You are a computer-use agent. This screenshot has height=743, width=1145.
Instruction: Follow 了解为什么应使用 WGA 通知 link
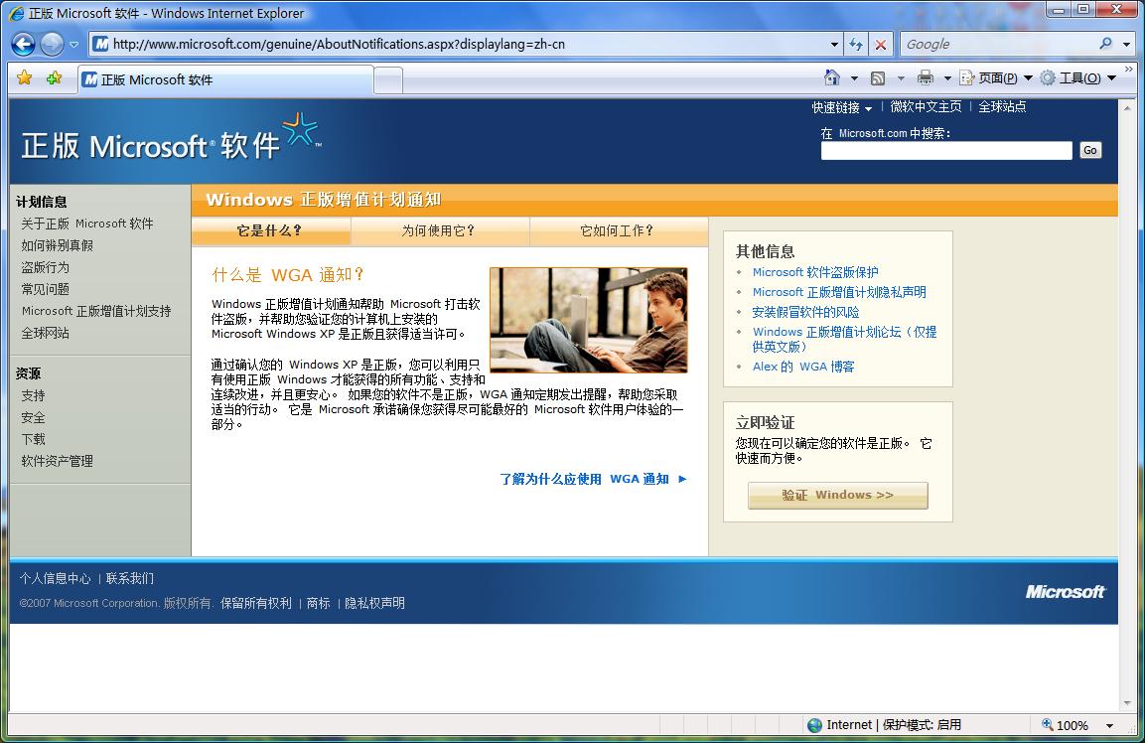coord(593,479)
